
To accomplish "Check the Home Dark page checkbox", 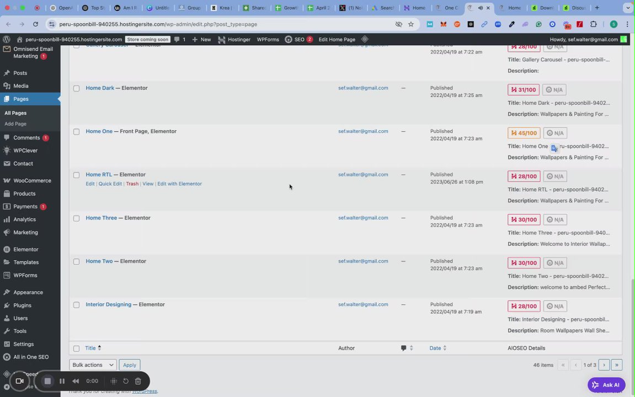I will pyautogui.click(x=76, y=88).
